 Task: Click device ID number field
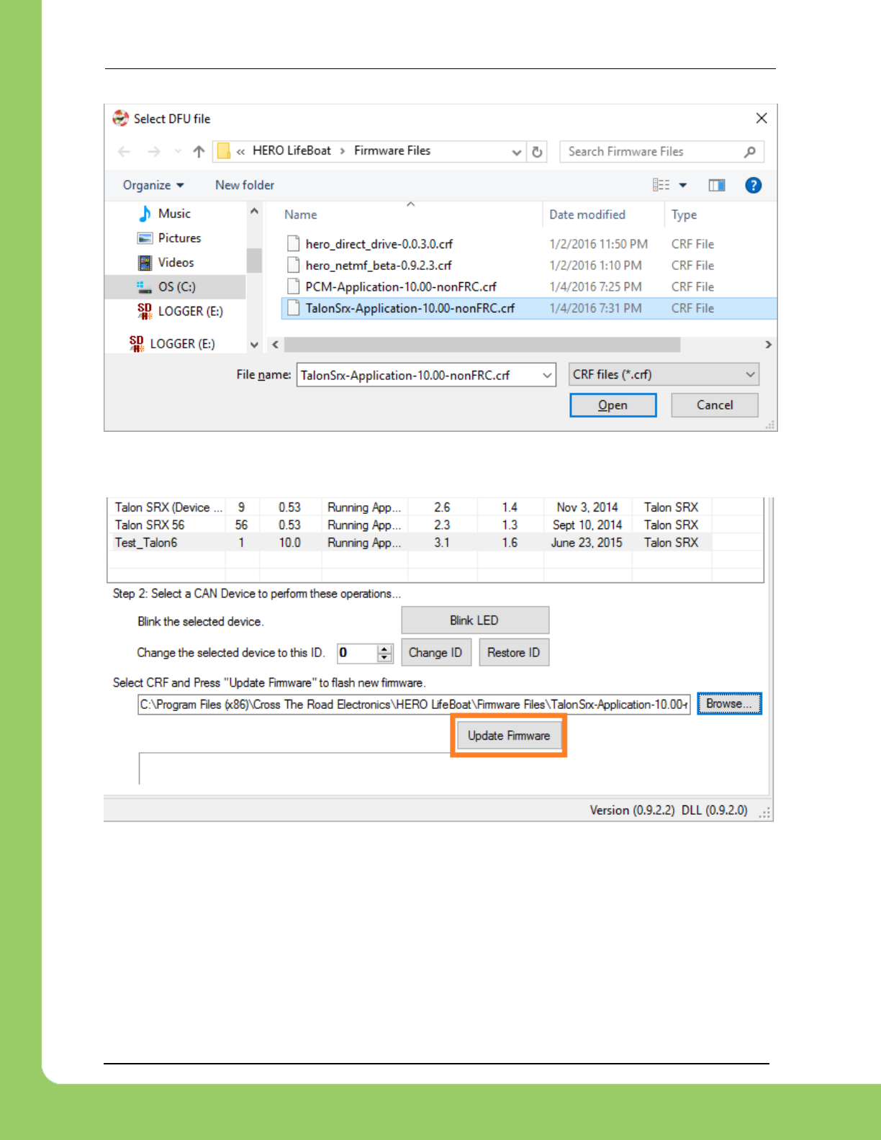[357, 653]
